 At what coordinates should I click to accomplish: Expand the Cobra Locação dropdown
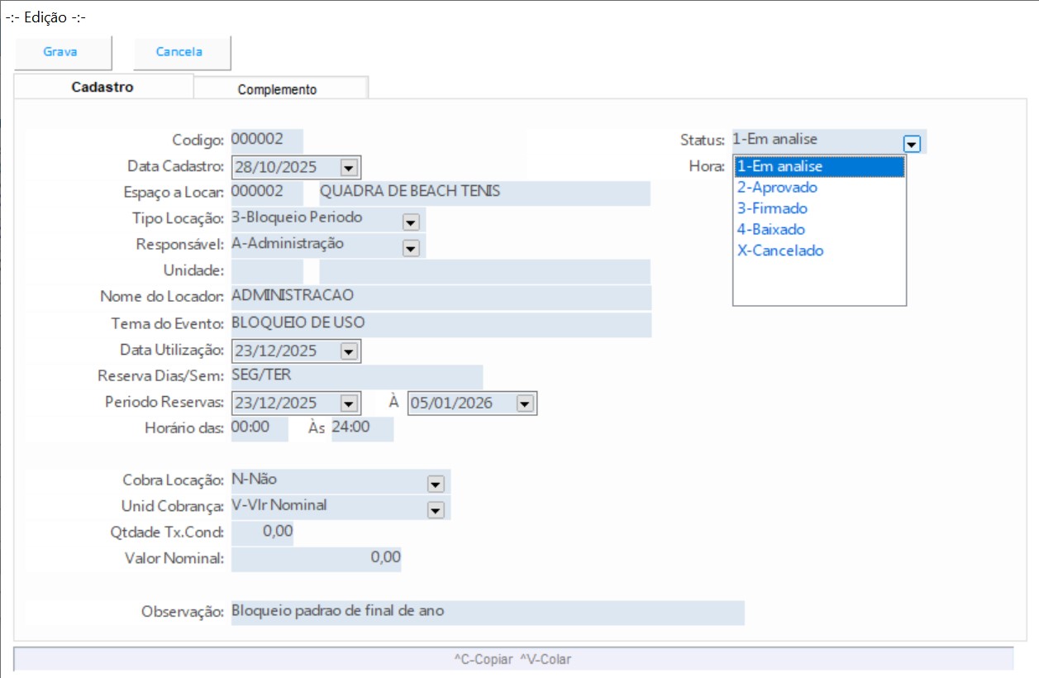coord(436,484)
